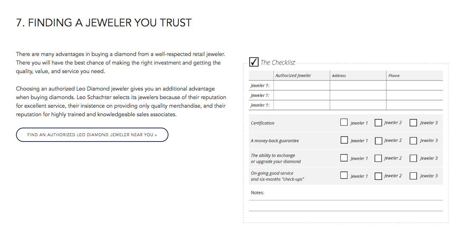Mark exchange or upgrade option for Jeweler 2
Viewport: 474px width, 236px height.
[x=378, y=158]
